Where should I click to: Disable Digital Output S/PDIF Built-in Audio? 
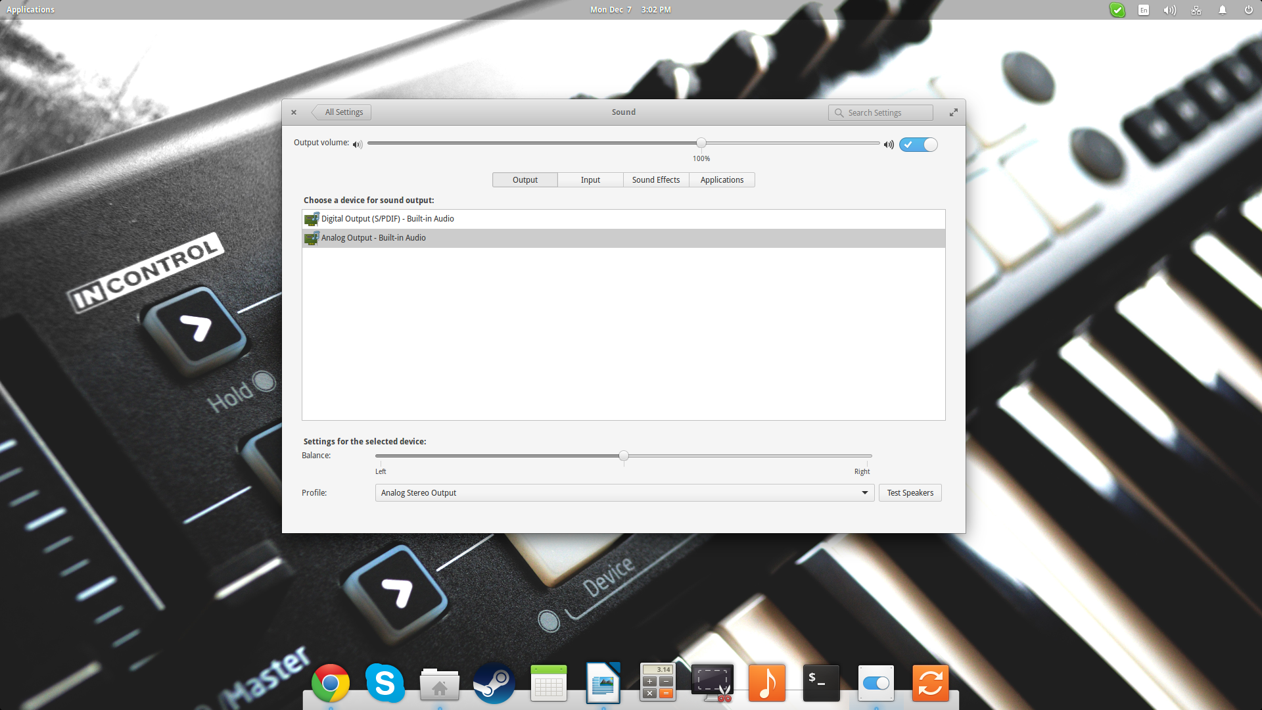622,218
